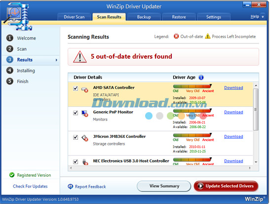270x204 pixels.
Task: Click the step 4 Installing number icon
Action: pos(10,71)
